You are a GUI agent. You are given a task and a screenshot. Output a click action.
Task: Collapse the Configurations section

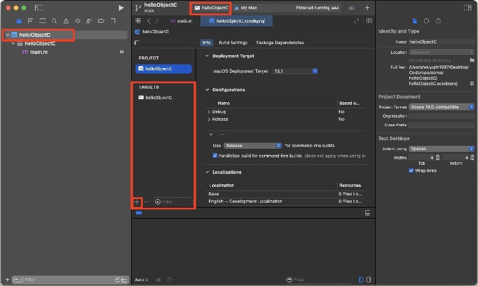pos(207,90)
